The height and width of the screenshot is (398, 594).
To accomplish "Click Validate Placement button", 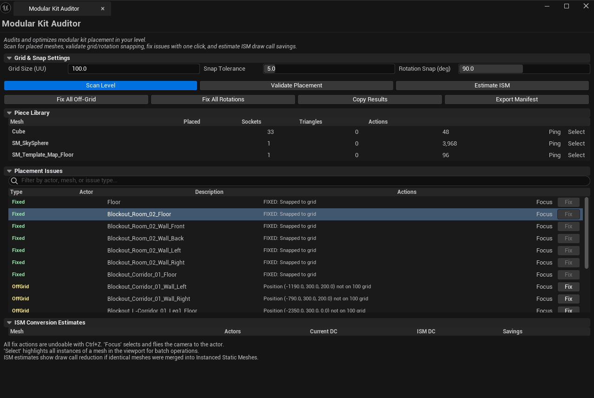I will coord(297,86).
